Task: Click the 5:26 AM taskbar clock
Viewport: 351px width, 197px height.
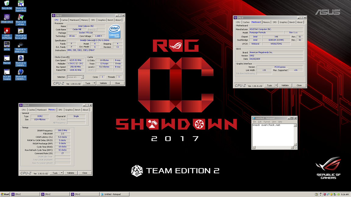Action: (x=345, y=195)
